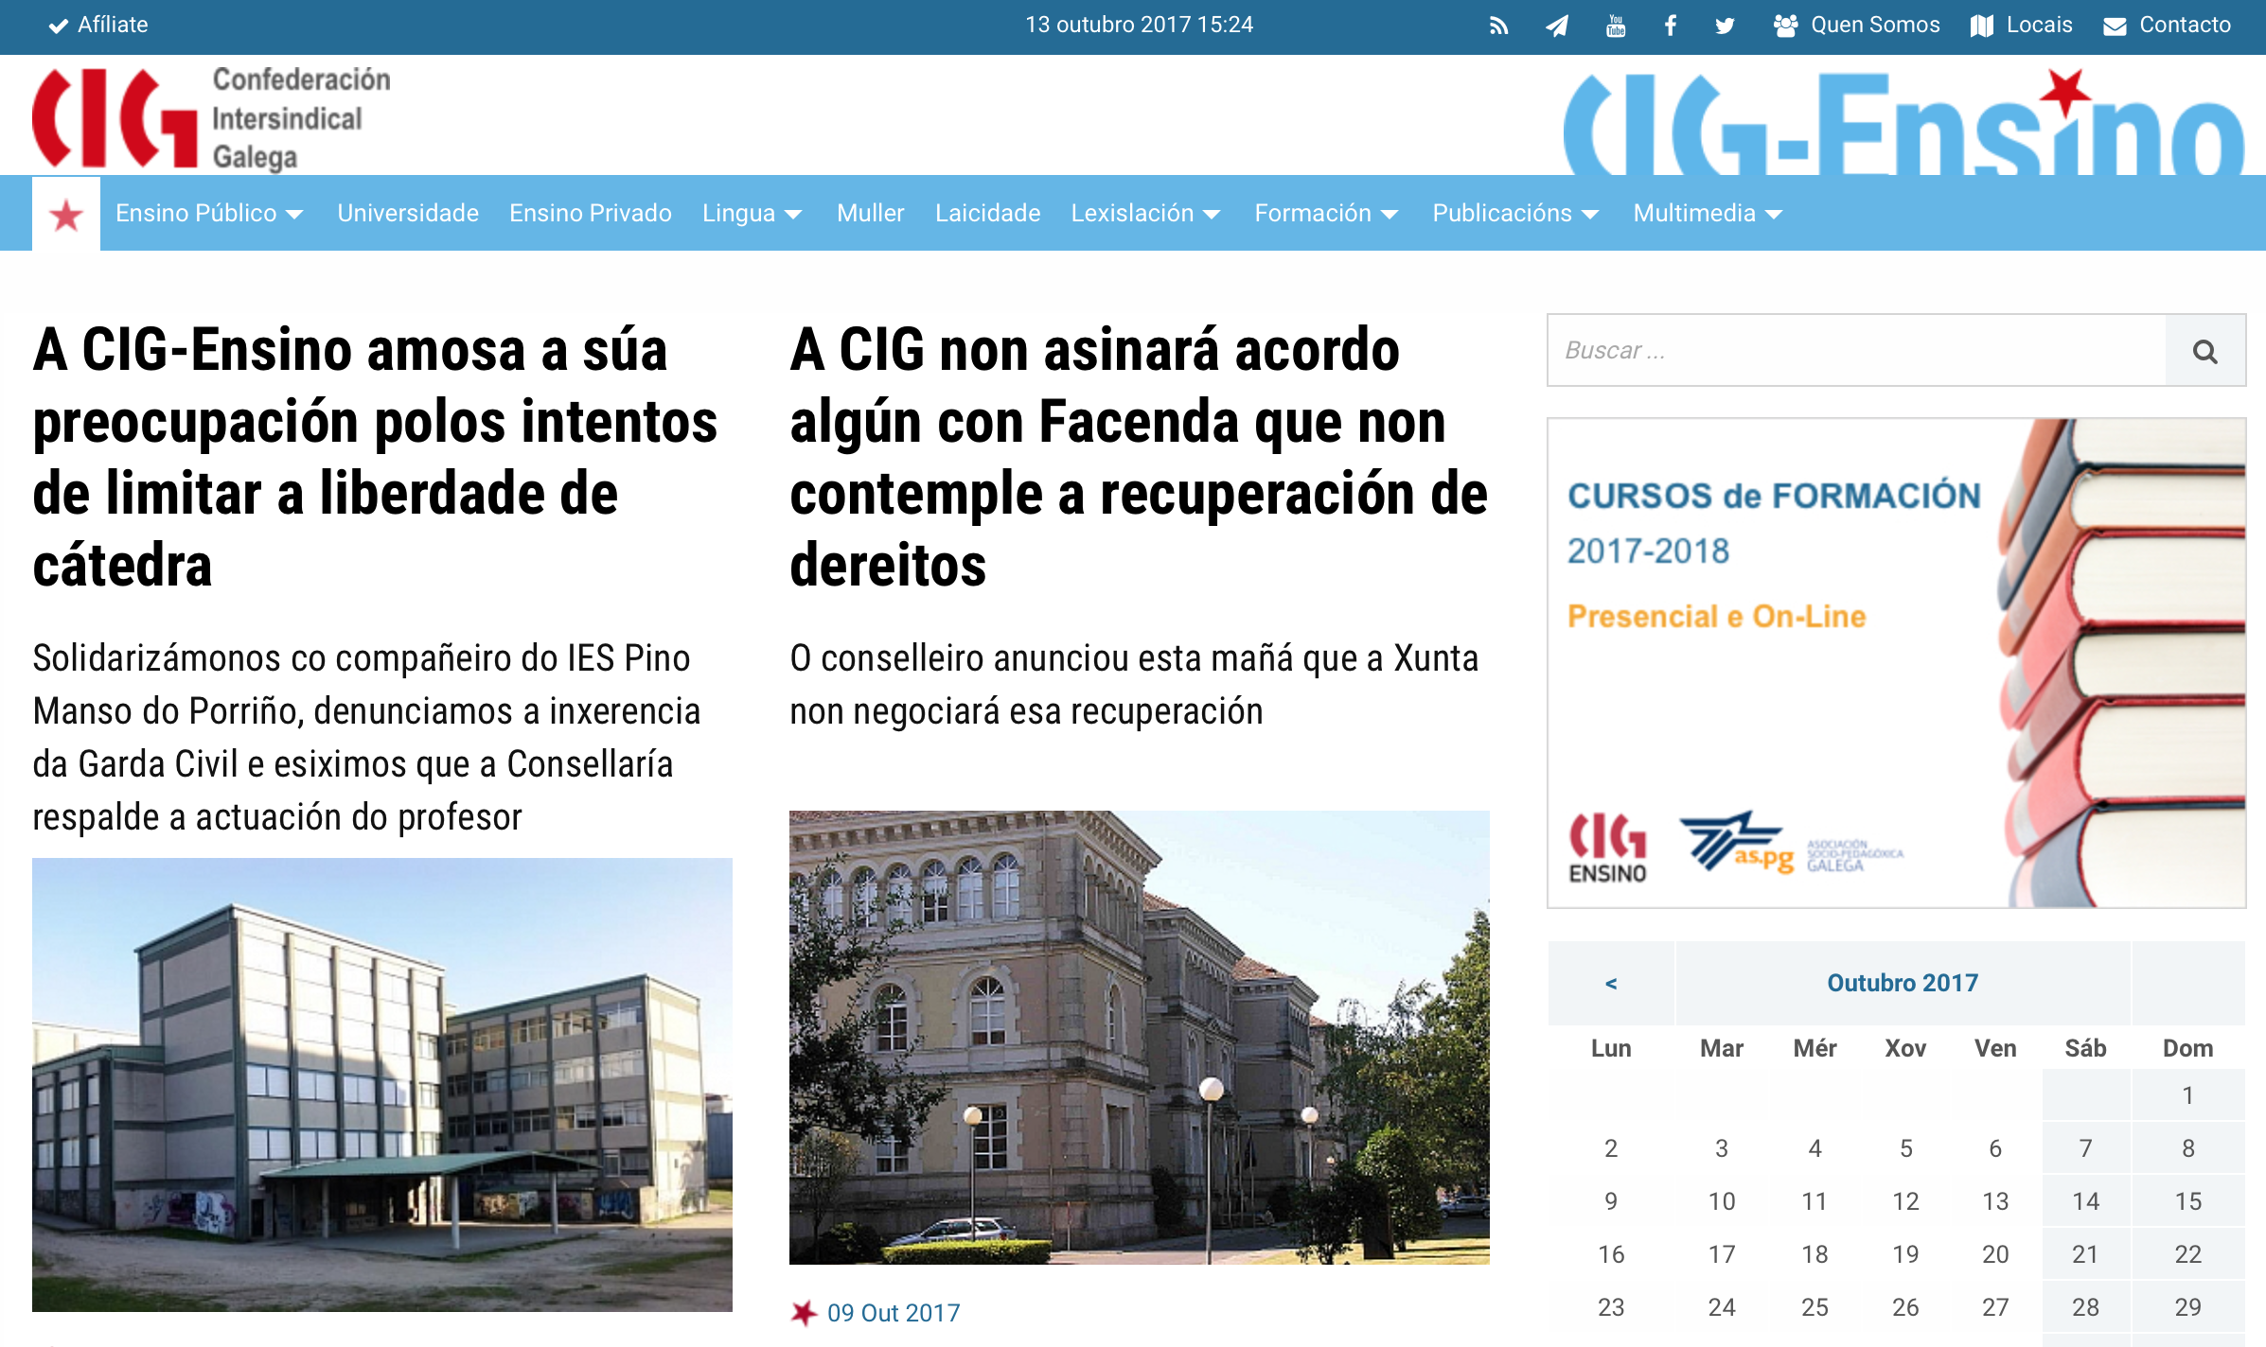Open the Twitter profile icon
2266x1347 pixels.
1725,26
